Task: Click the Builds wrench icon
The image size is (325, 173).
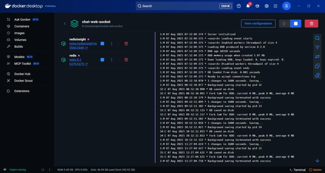Action: coord(8,47)
